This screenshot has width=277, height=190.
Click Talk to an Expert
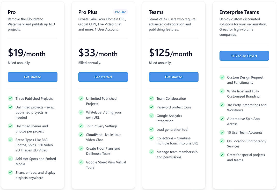[244, 56]
